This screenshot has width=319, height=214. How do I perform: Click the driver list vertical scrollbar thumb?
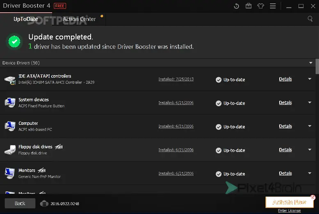(317, 67)
